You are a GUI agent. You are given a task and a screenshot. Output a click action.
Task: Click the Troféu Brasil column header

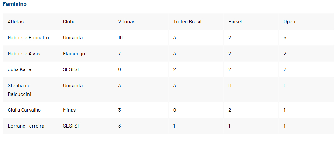pos(187,22)
